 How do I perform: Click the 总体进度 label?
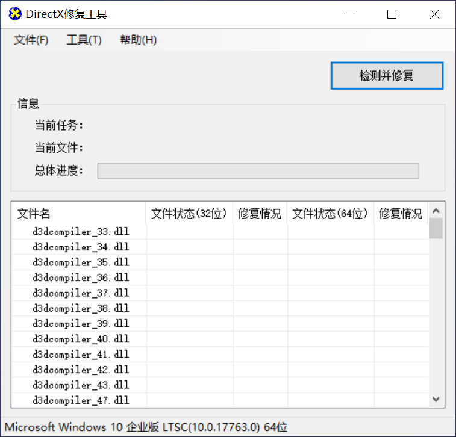(x=59, y=170)
